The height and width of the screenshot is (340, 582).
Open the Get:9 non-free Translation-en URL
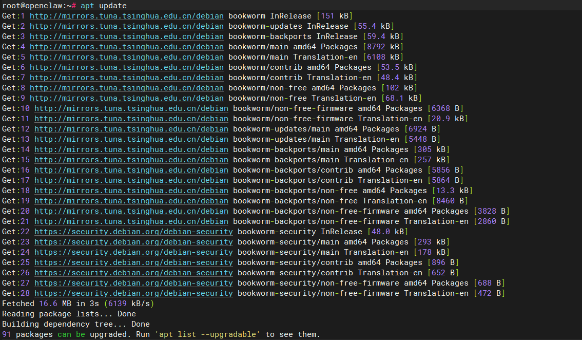(127, 98)
